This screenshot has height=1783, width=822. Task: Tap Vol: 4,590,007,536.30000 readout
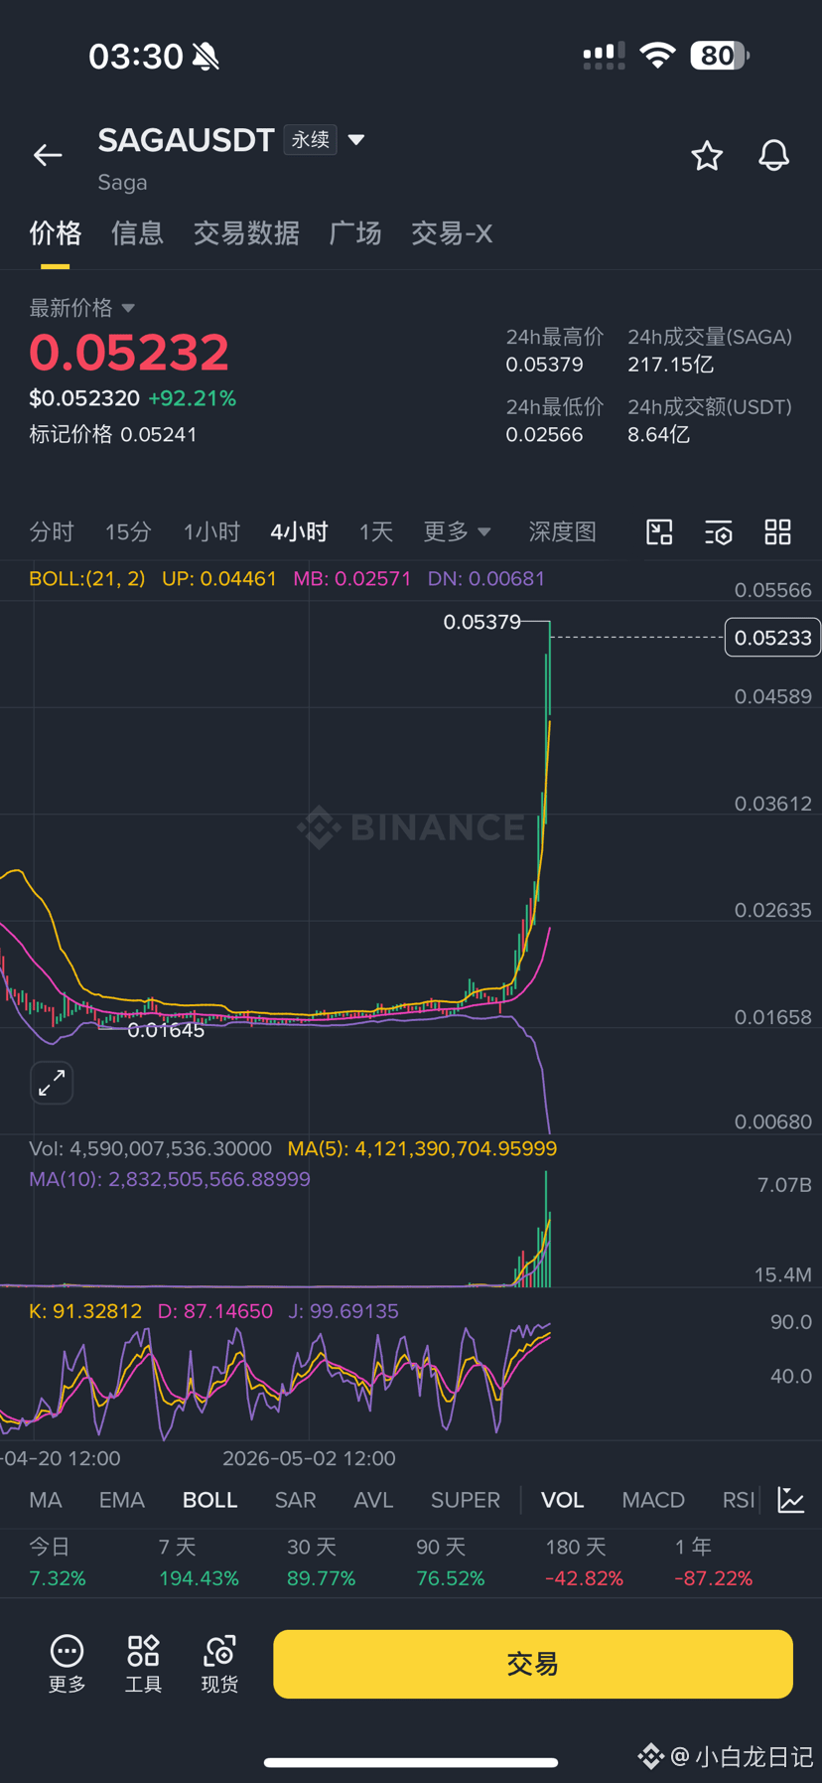(x=150, y=1148)
